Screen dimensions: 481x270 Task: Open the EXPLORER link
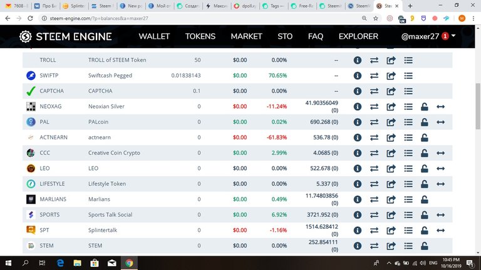(x=358, y=36)
